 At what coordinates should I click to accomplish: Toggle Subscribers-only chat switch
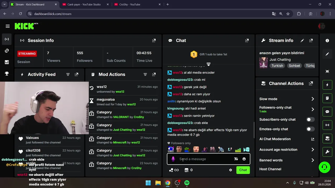[310, 120]
